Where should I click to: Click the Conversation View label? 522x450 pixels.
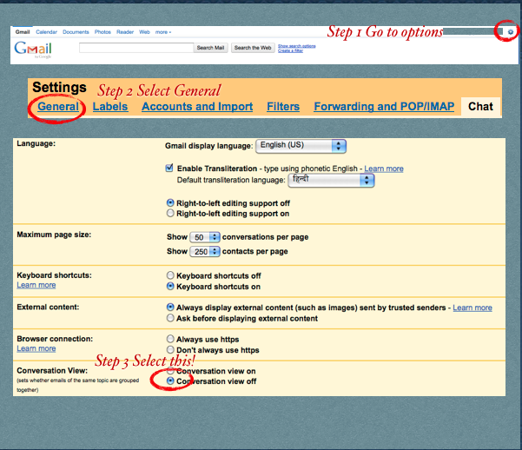52,370
